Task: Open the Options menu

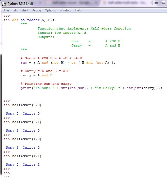Action: click(x=50, y=10)
